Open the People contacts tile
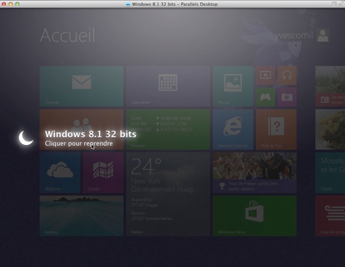Screen dimensions: 345x267 pyautogui.click(x=82, y=129)
